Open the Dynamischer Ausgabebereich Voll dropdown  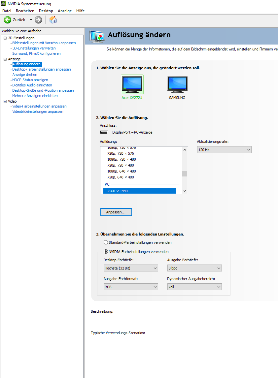194,287
